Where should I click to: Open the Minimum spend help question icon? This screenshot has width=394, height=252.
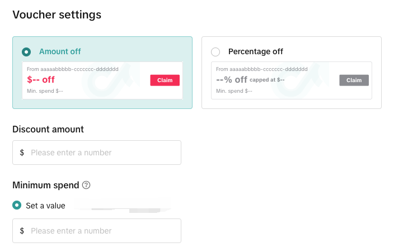pyautogui.click(x=86, y=185)
